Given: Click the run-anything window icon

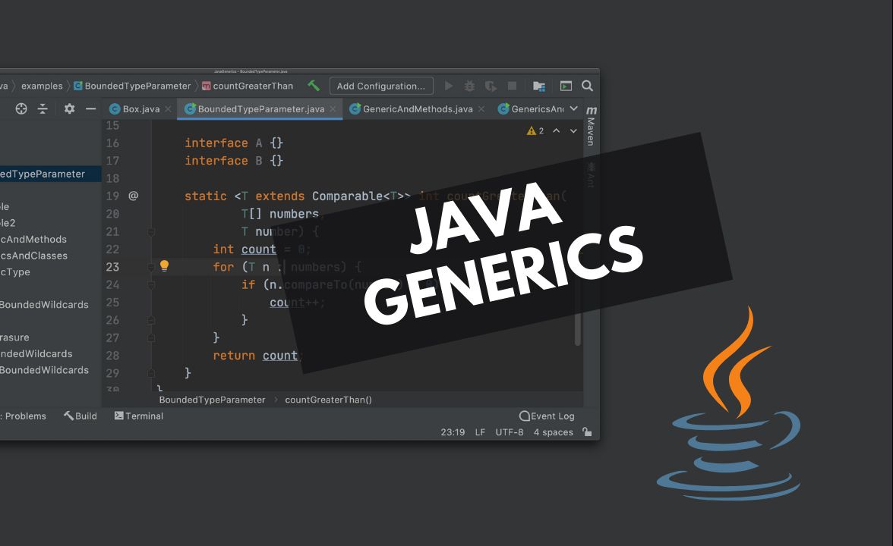Looking at the screenshot, I should click(x=566, y=86).
